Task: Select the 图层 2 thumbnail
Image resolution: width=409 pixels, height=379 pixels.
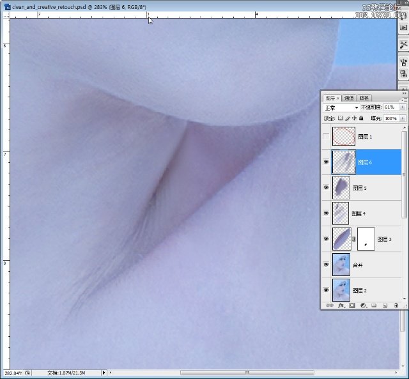Action: [341, 290]
